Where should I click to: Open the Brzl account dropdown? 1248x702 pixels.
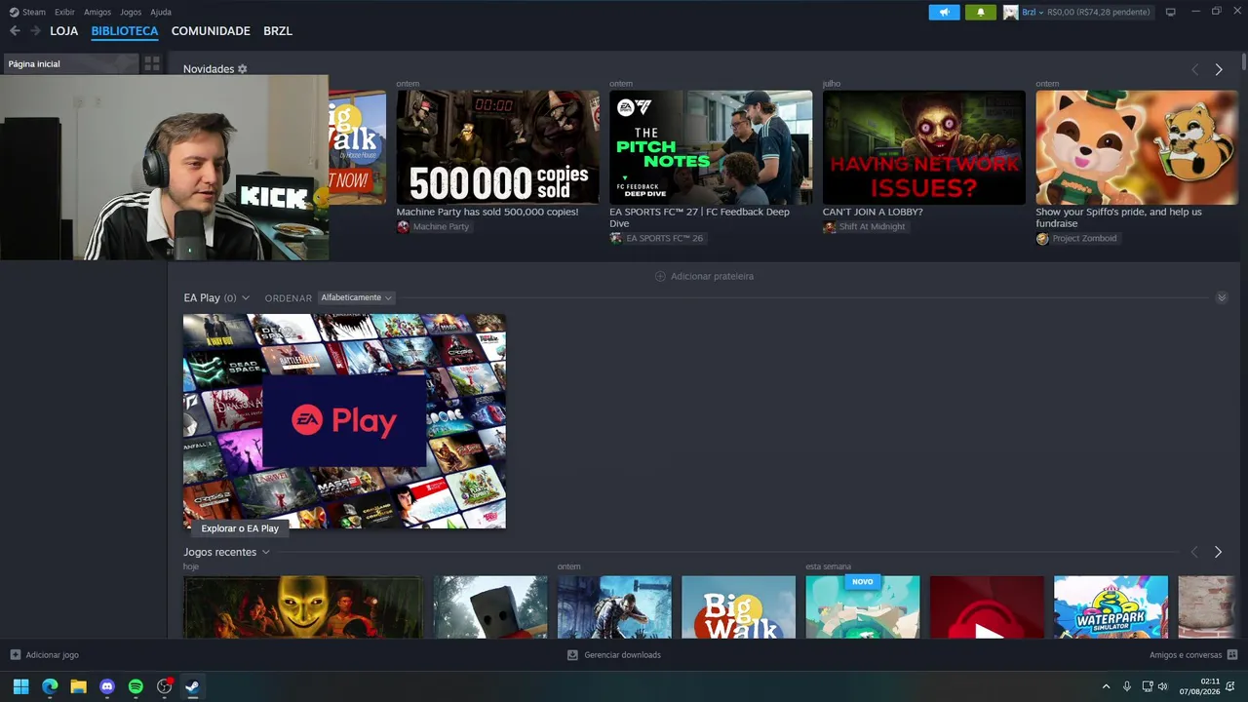1032,12
